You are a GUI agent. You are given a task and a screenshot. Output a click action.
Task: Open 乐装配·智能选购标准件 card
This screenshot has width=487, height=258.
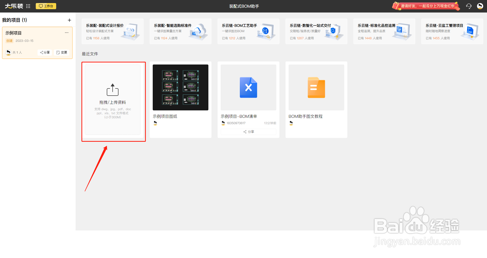181,31
